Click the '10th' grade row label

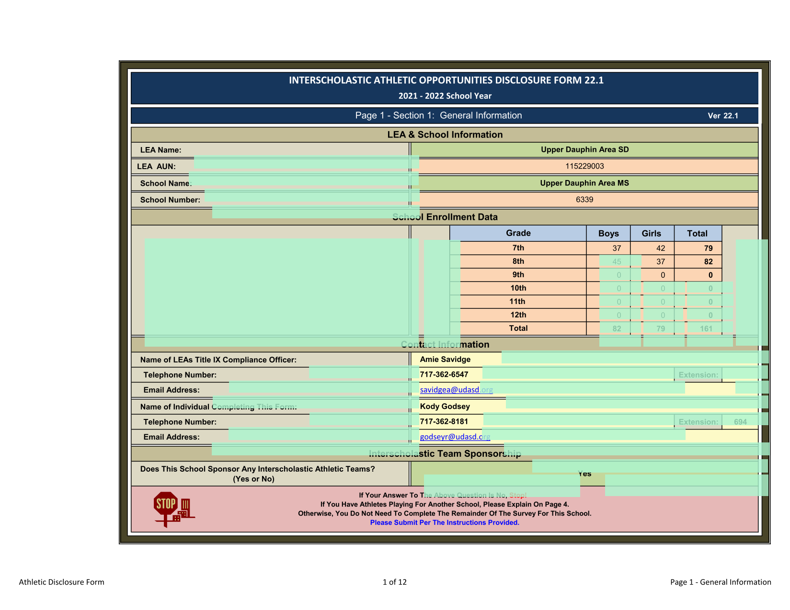[x=518, y=288]
